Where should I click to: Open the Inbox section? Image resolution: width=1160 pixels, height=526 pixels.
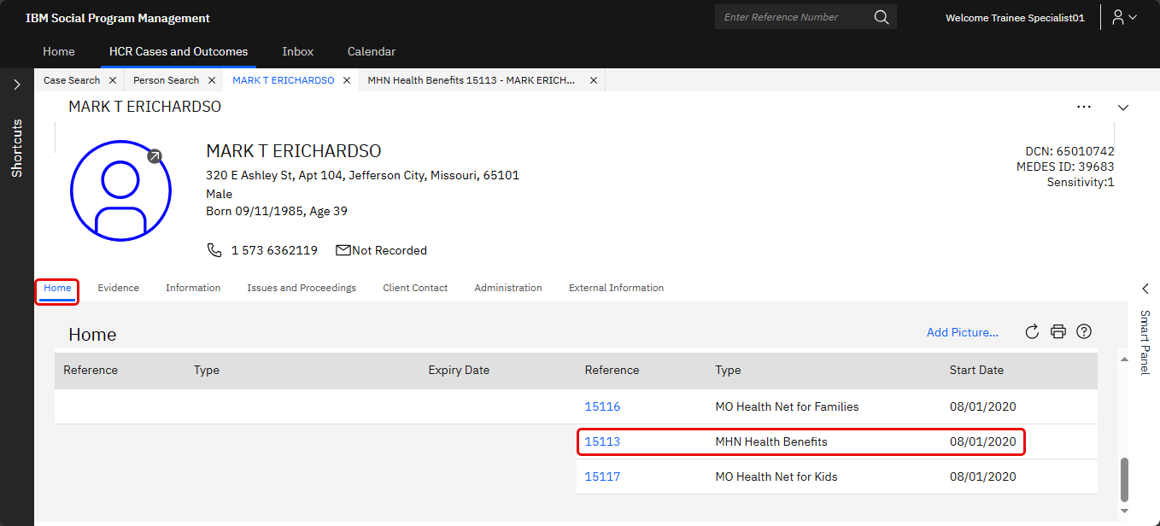click(298, 51)
